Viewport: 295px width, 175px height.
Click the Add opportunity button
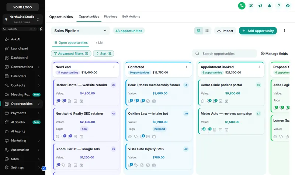tap(258, 31)
